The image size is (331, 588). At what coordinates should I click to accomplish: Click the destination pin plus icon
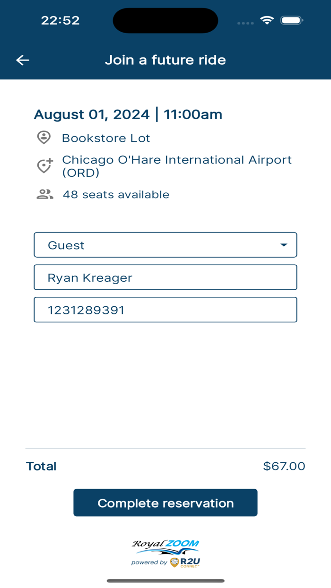[x=45, y=165]
